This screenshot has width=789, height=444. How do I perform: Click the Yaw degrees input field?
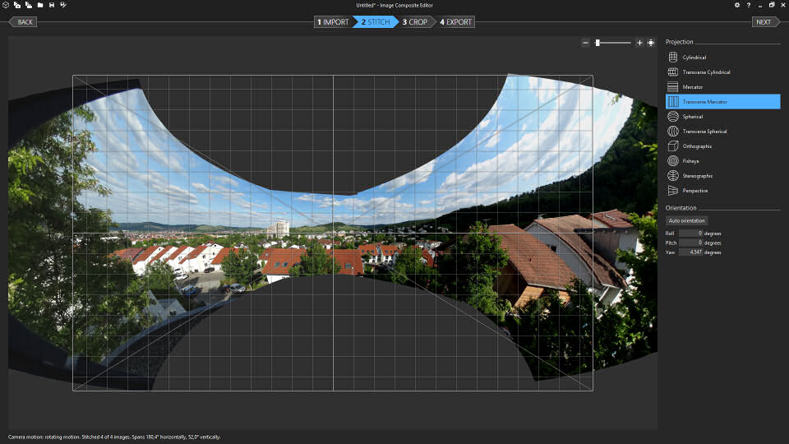pos(690,252)
